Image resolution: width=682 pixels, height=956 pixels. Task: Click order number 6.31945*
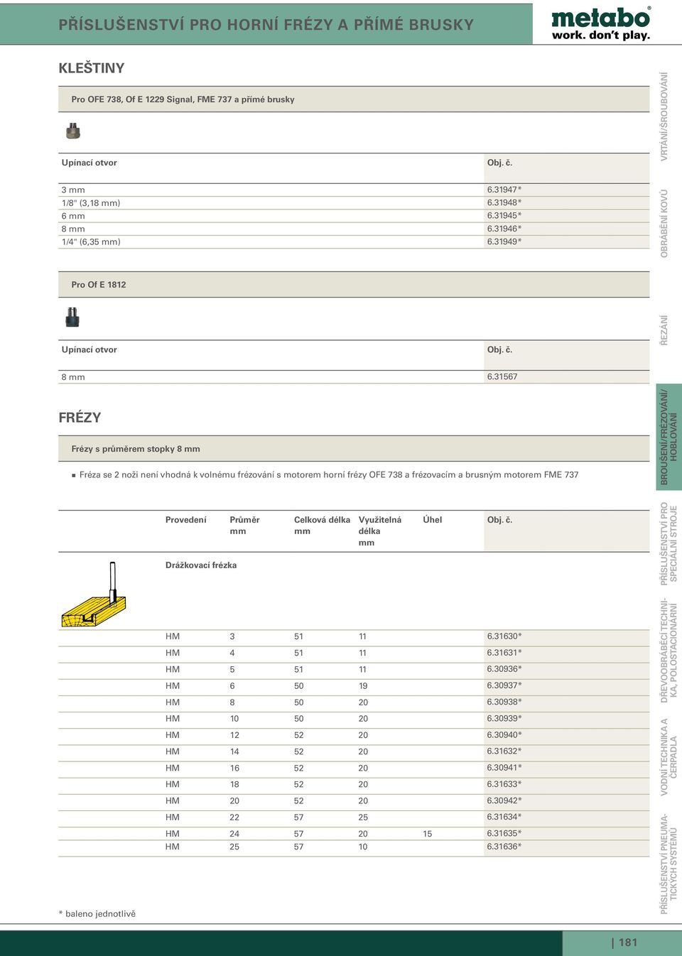click(x=504, y=215)
